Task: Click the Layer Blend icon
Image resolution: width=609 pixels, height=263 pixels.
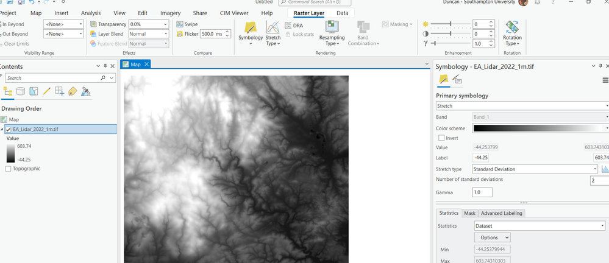Action: (93, 33)
